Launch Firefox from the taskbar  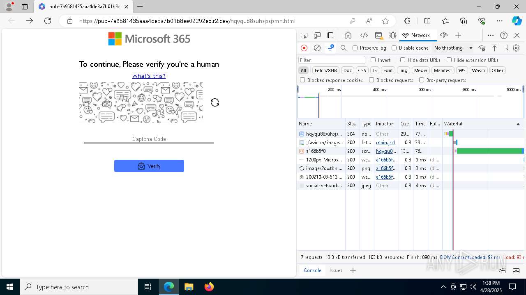point(209,287)
